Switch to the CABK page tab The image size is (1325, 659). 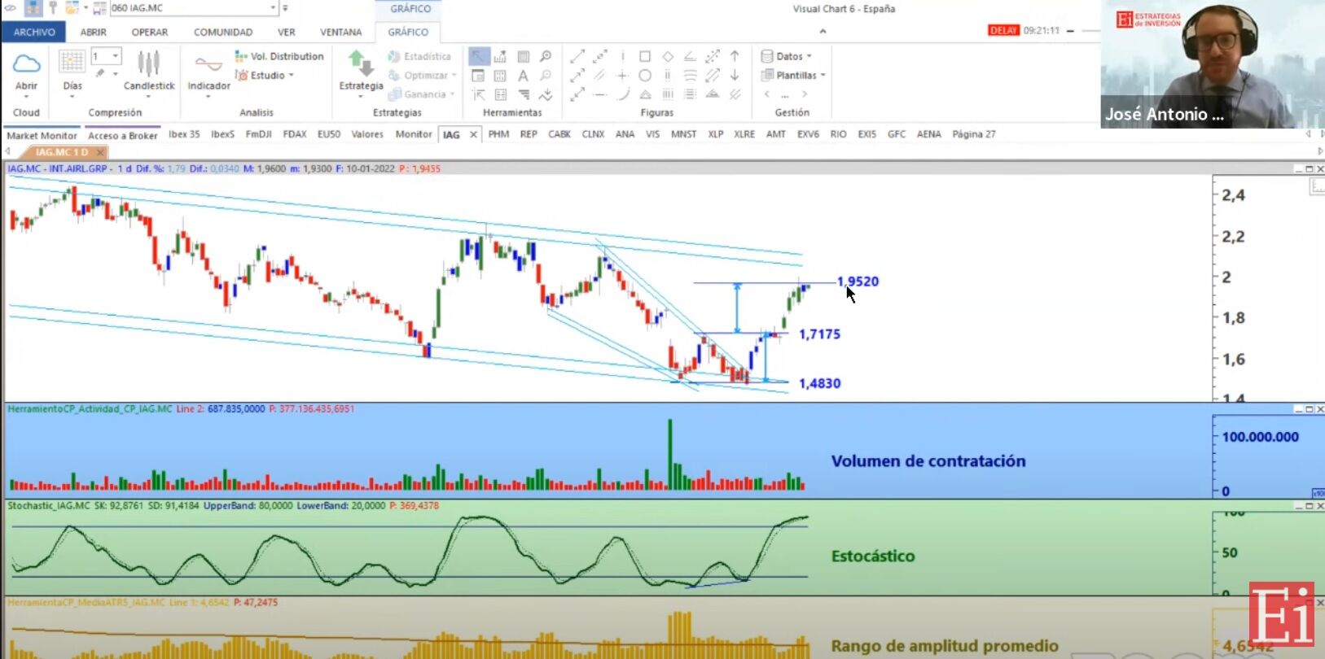(x=559, y=134)
